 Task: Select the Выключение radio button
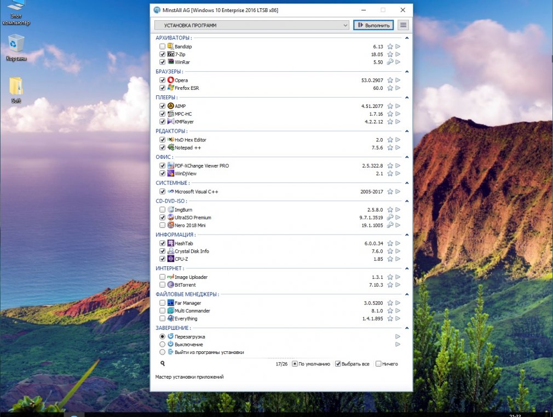(162, 344)
